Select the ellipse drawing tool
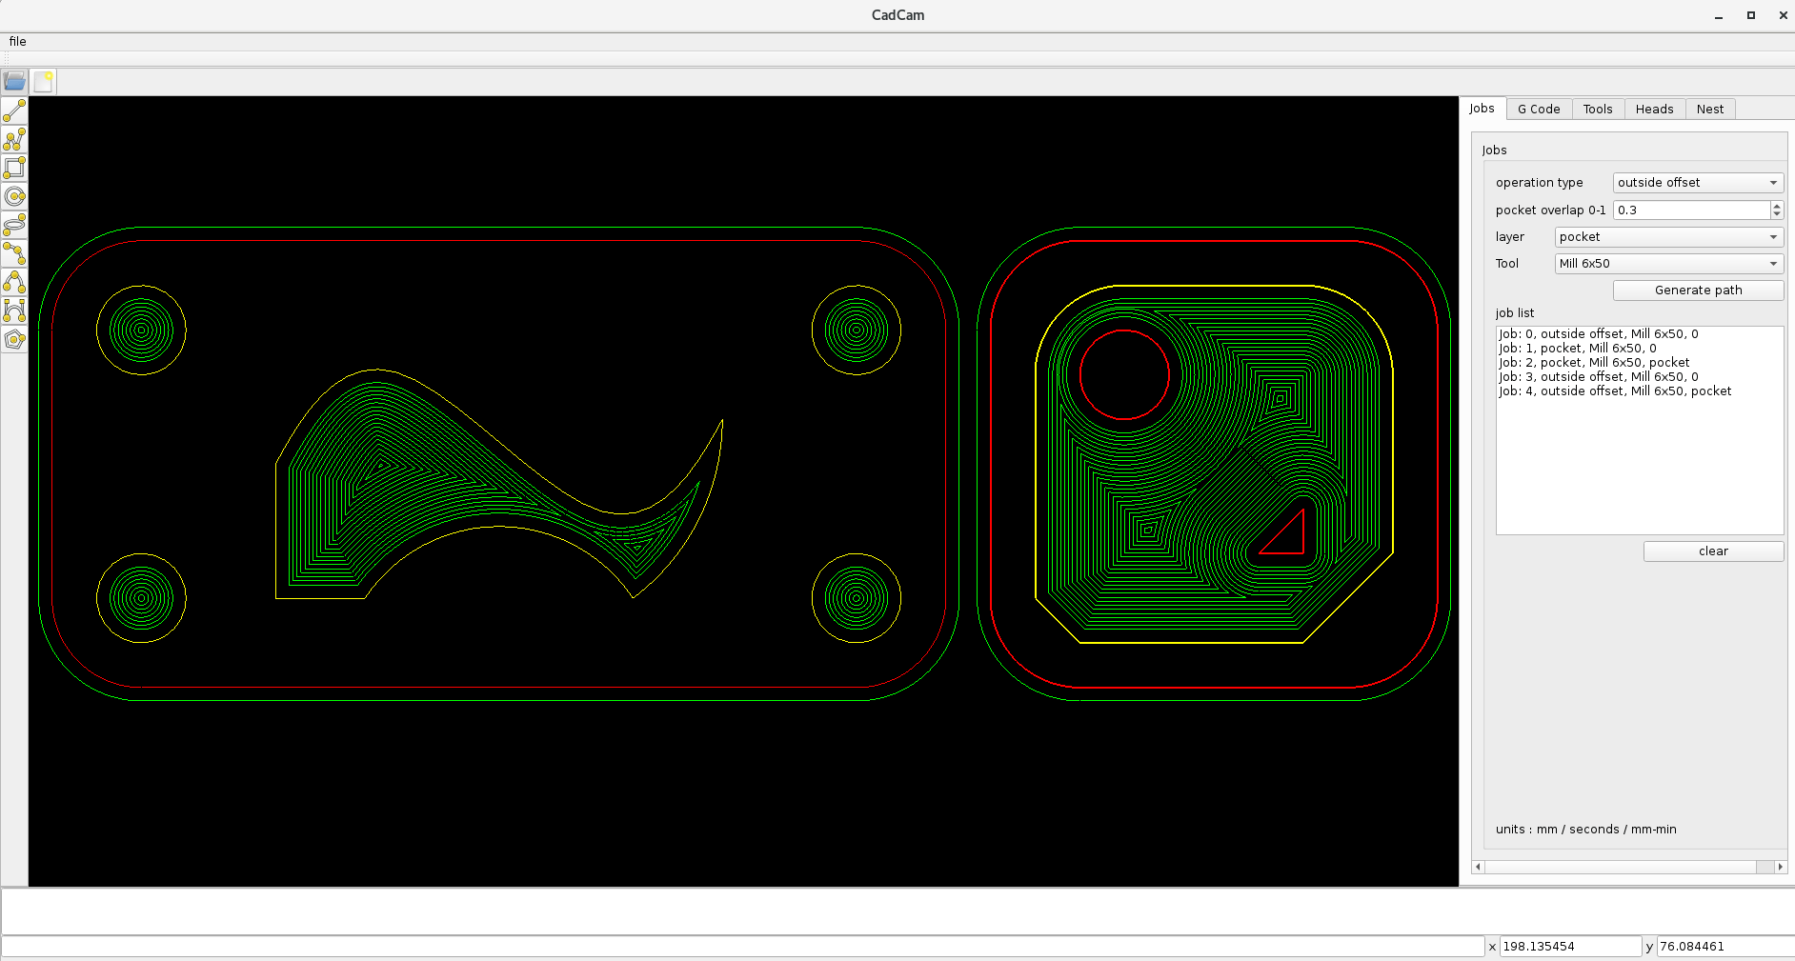This screenshot has height=961, width=1795. point(14,226)
